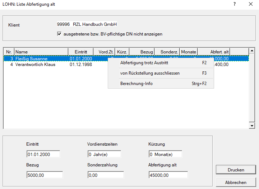Viewport: 259px width, 189px height.
Task: Click the Vordienstzeiten Jahr(e) field
Action: point(104,154)
